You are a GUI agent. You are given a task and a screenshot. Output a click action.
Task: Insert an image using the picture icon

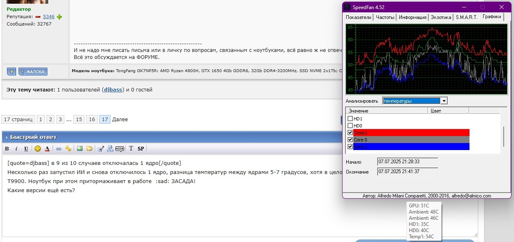pyautogui.click(x=80, y=148)
